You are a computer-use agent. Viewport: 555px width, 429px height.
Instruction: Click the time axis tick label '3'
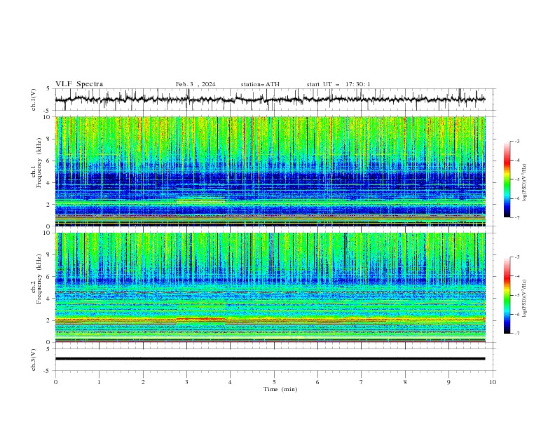(x=186, y=382)
